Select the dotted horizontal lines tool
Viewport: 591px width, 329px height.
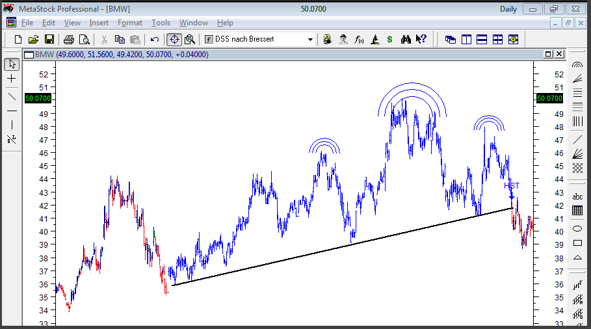577,107
